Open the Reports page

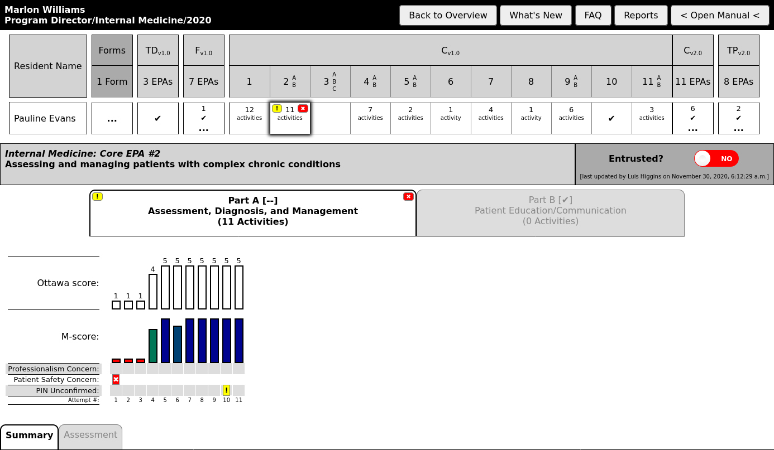[x=641, y=15]
